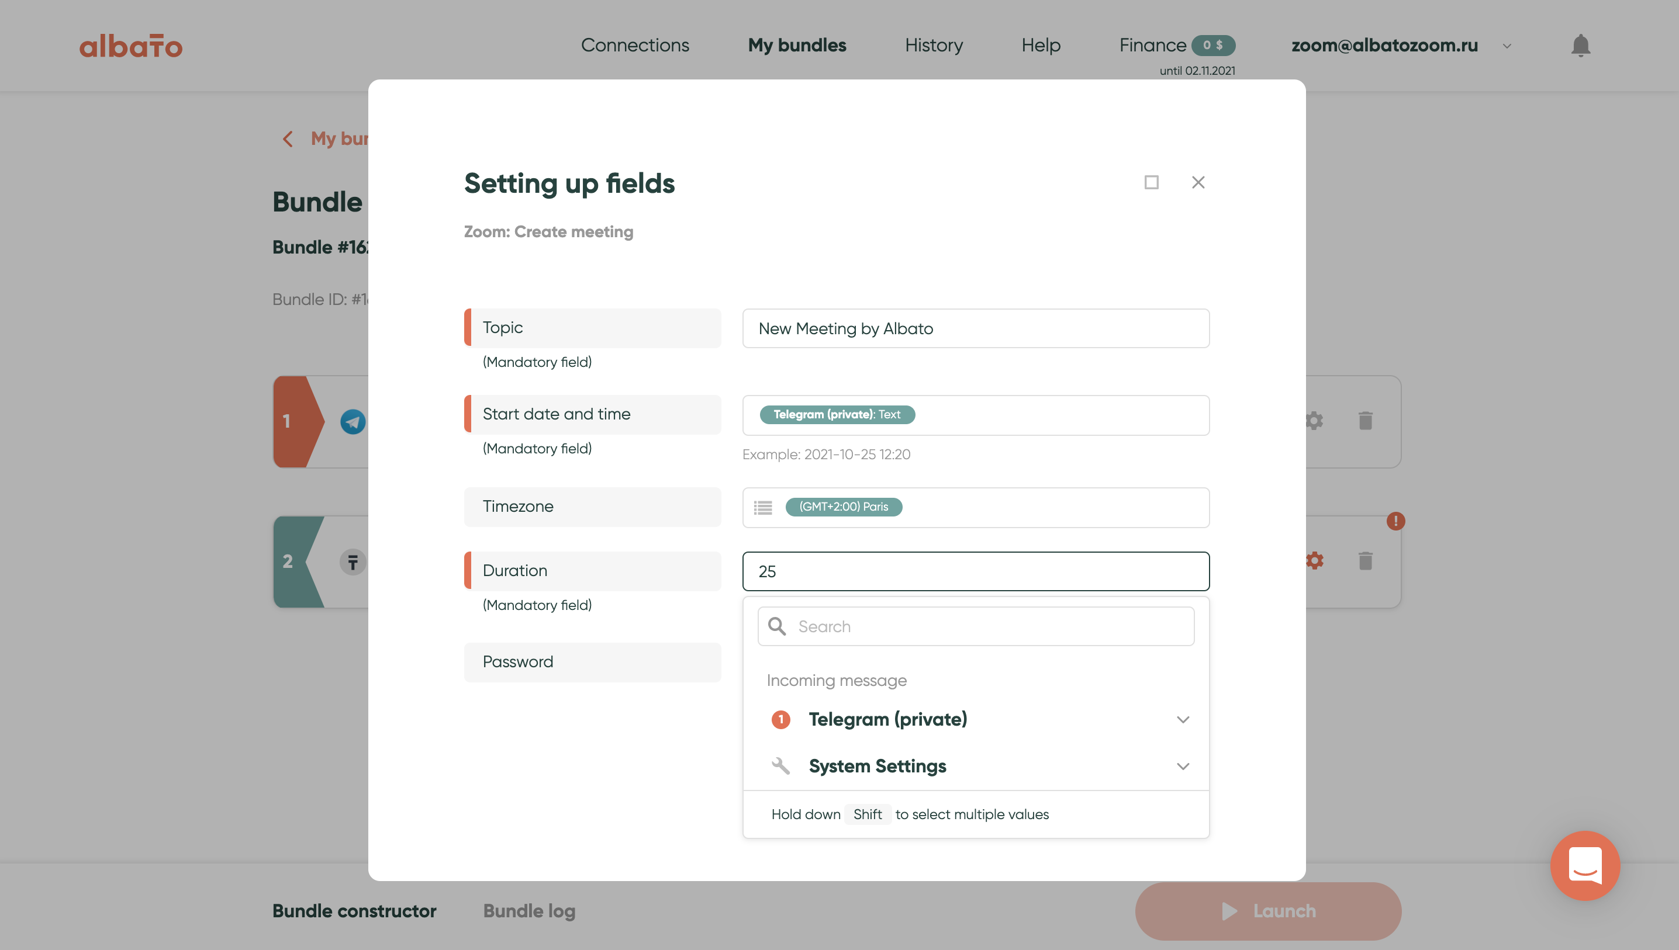Click the Example: 2021-10-25 12:20 hint
The image size is (1679, 950).
(826, 454)
